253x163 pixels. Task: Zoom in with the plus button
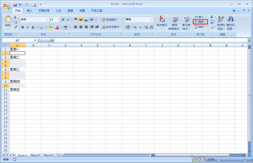245,160
